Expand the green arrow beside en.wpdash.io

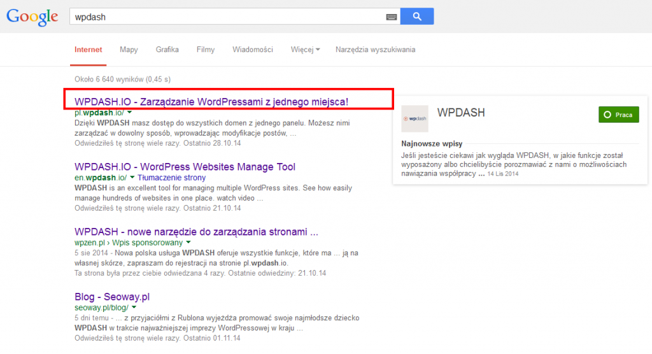(x=131, y=177)
